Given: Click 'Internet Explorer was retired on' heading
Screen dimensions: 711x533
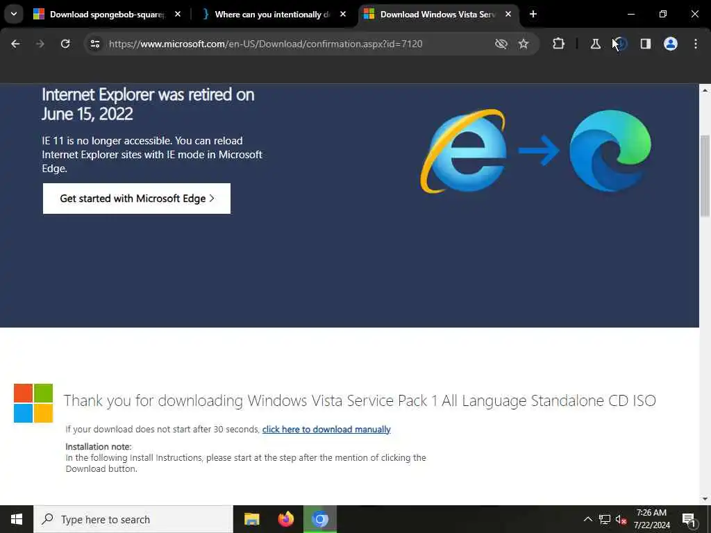Looking at the screenshot, I should pyautogui.click(x=148, y=104).
